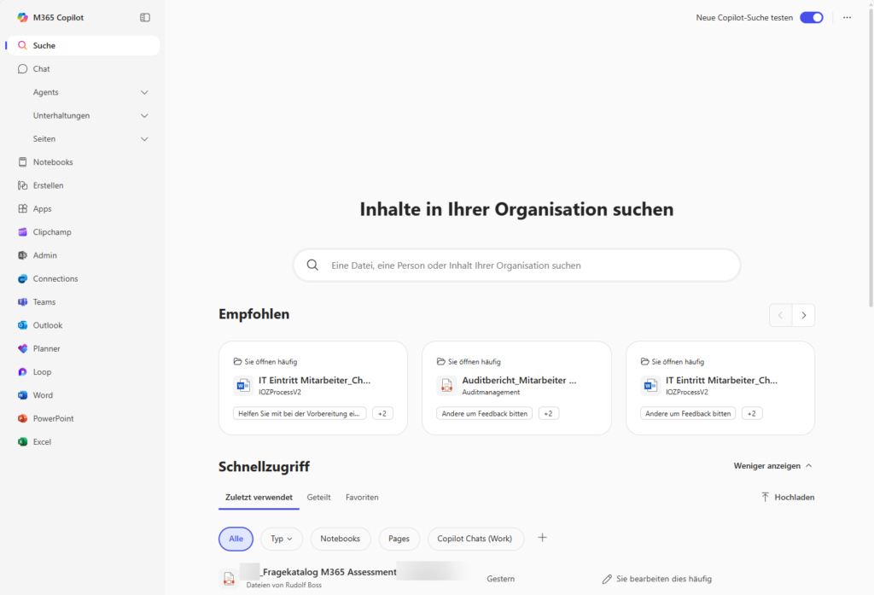Open the Typ filter dropdown

[282, 539]
